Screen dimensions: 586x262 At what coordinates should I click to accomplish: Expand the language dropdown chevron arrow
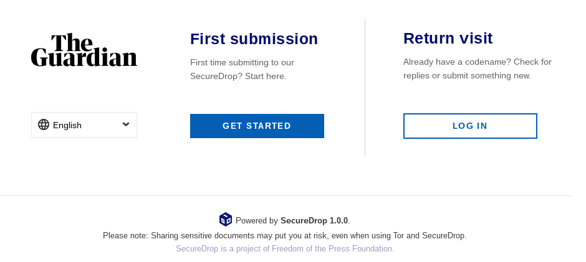(126, 124)
